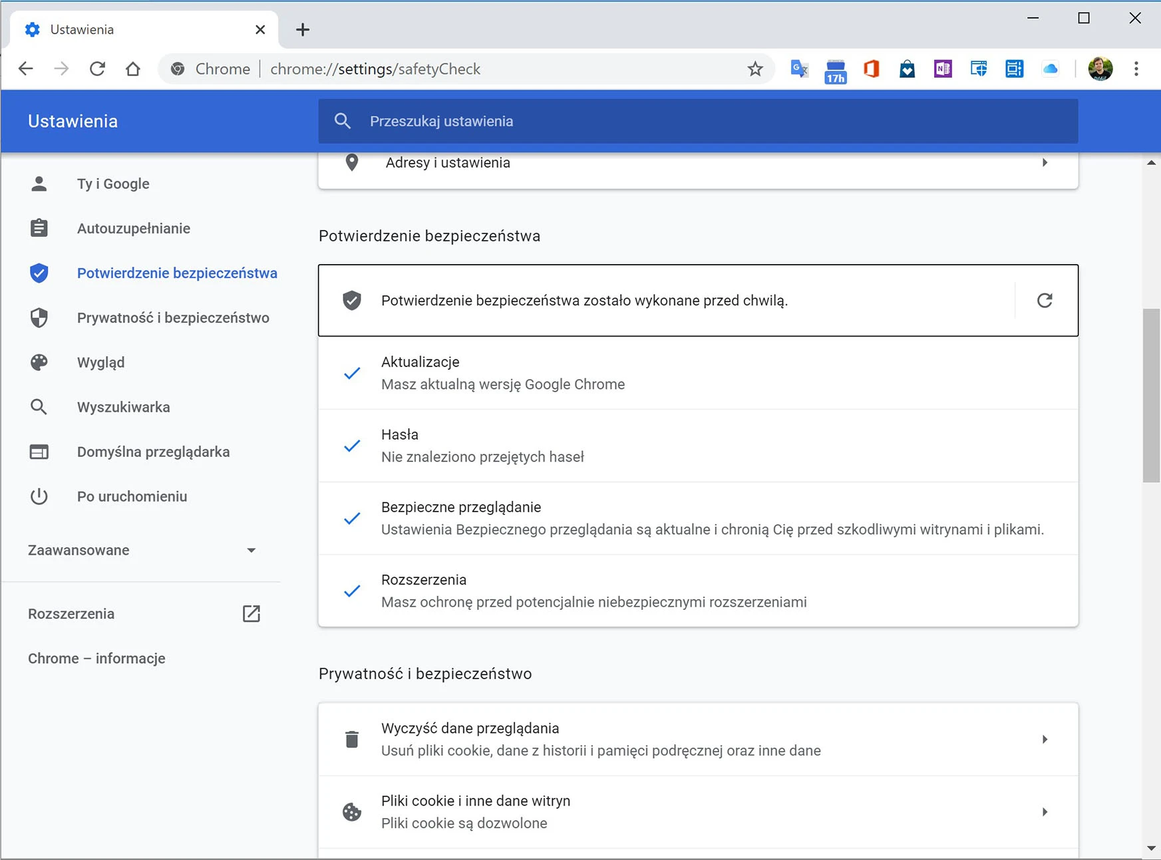Click the clipboard icon beside Autouzupełnianie

click(39, 228)
